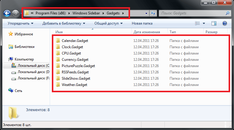Select the RSSFeeds.Gadget file name
The height and width of the screenshot is (130, 234).
[75, 72]
